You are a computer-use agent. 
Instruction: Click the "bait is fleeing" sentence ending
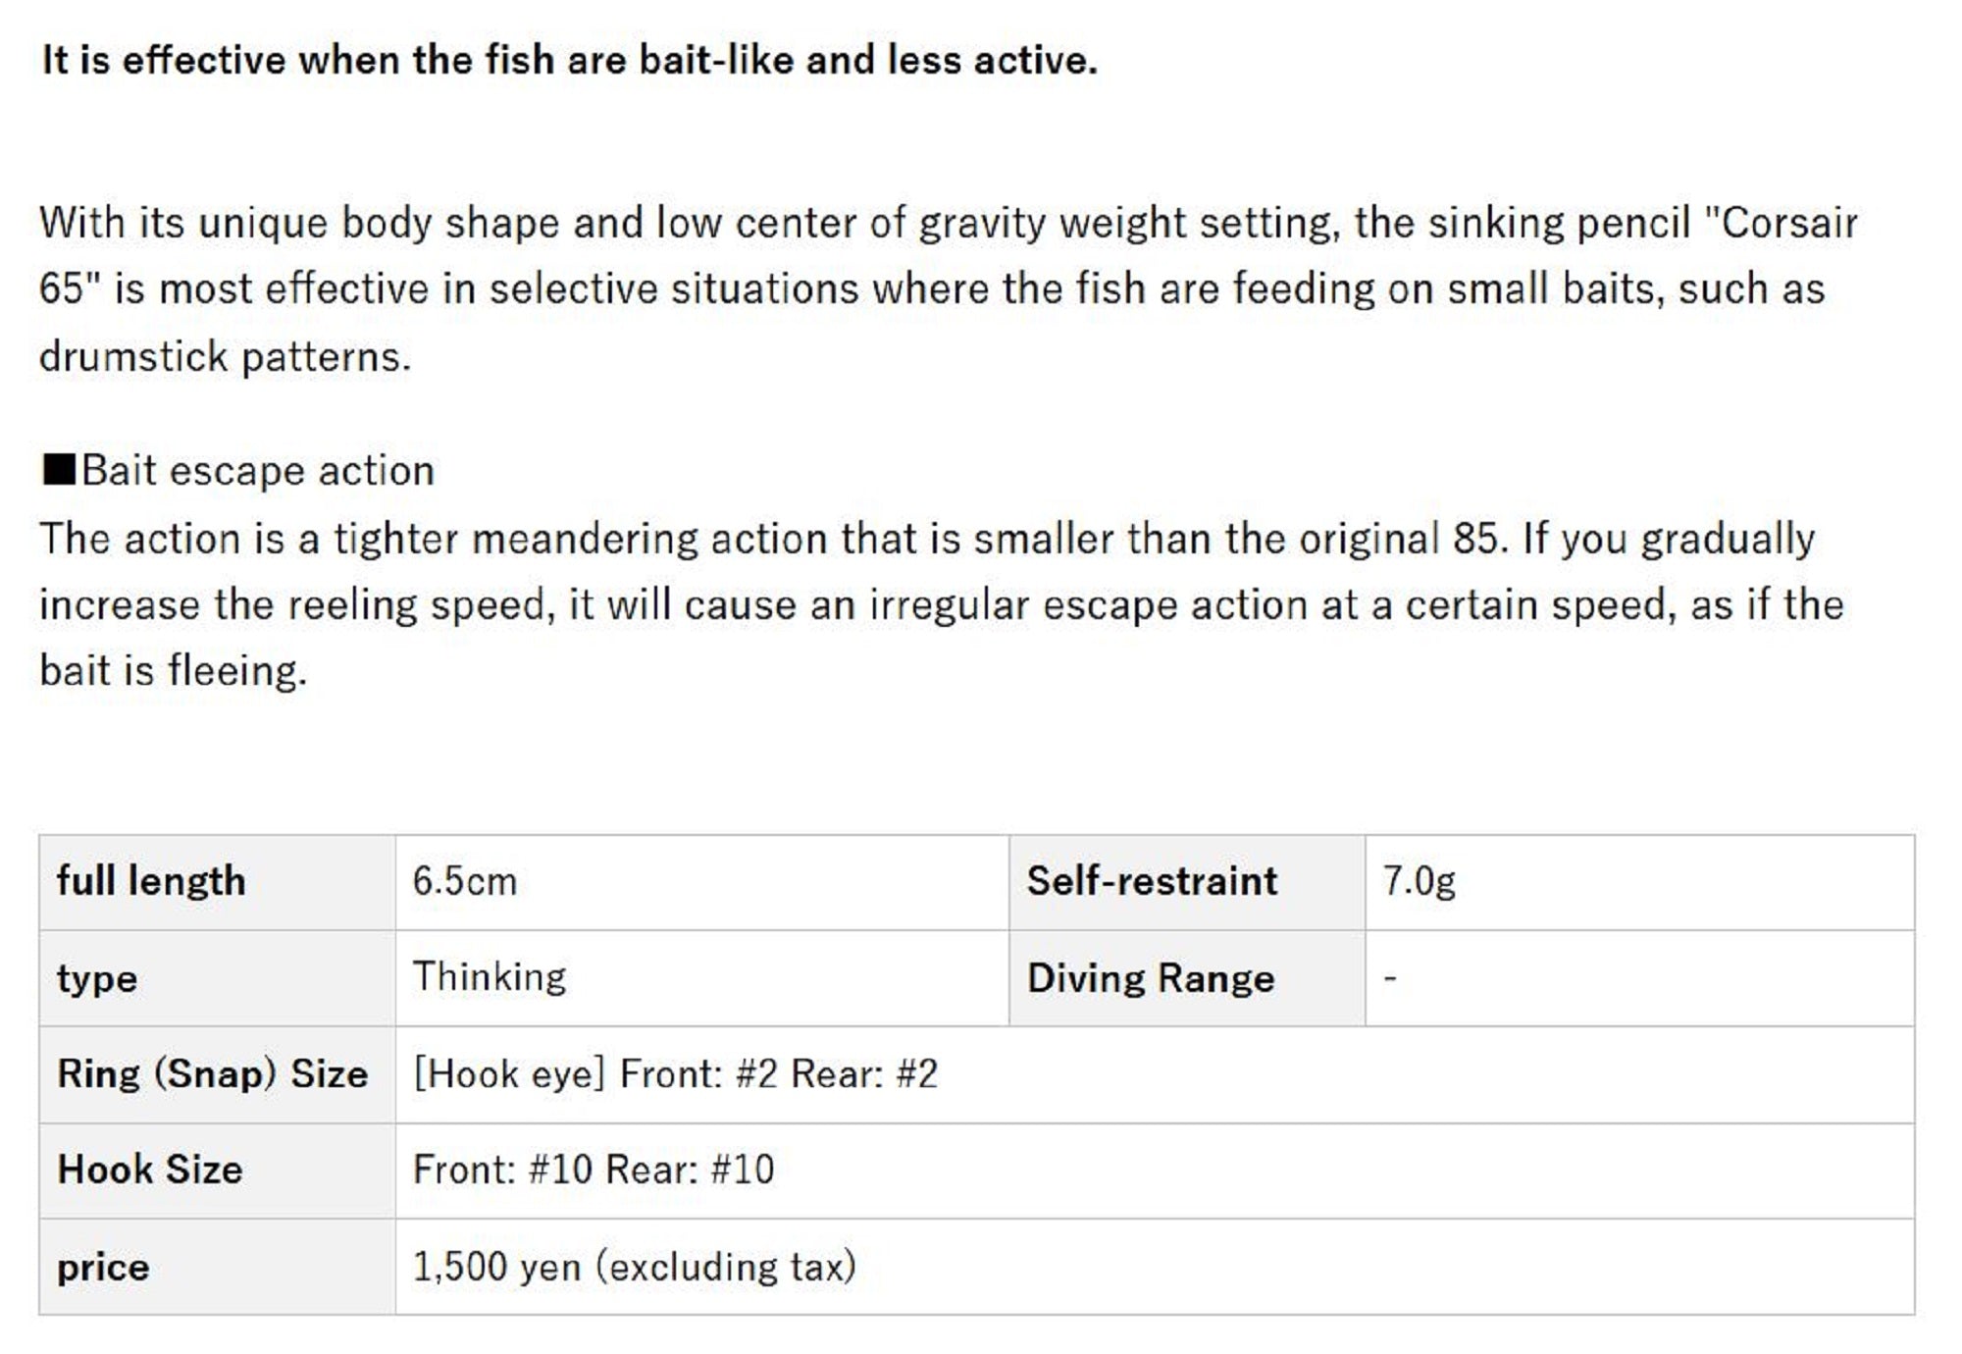(x=174, y=672)
